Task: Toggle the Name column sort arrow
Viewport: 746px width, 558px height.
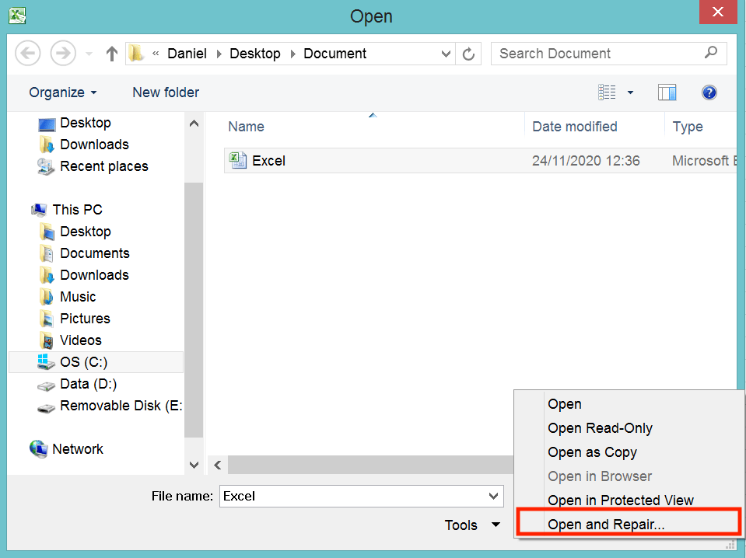Action: point(373,113)
